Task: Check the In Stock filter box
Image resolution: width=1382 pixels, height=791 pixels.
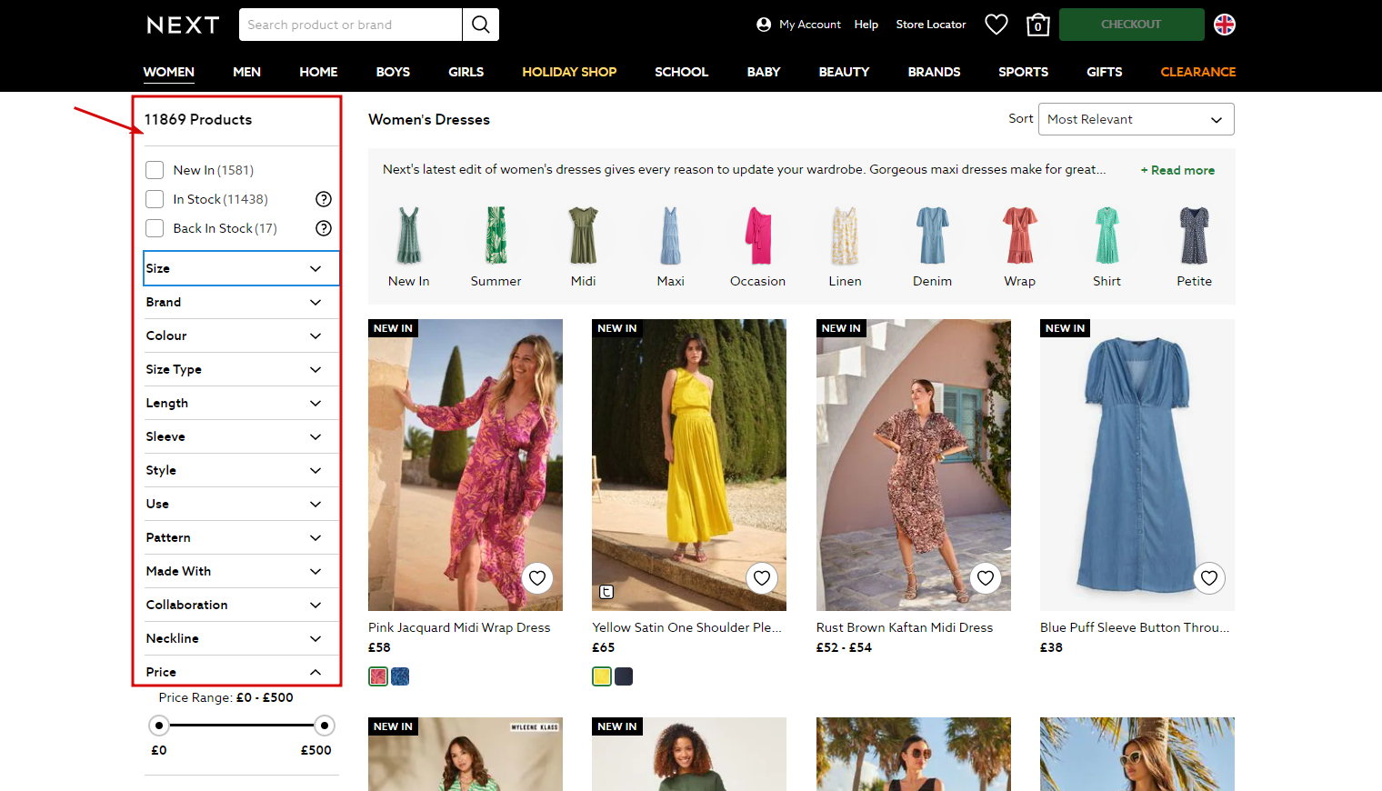Action: [155, 199]
